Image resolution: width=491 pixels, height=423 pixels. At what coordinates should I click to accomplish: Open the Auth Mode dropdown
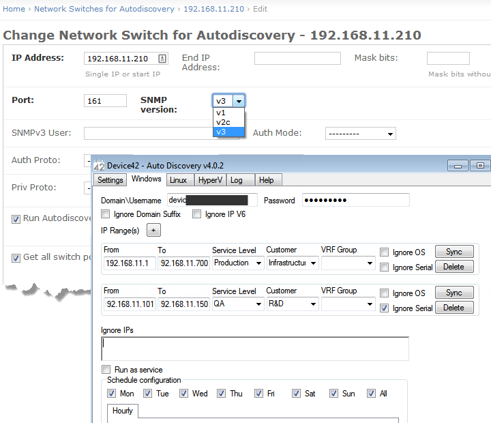pos(361,134)
